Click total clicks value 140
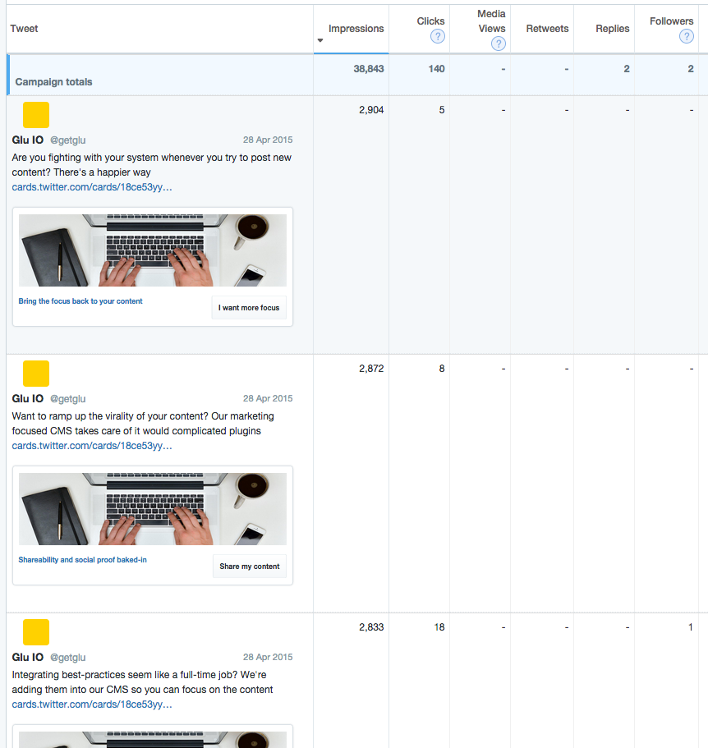The width and height of the screenshot is (708, 748). [x=436, y=69]
